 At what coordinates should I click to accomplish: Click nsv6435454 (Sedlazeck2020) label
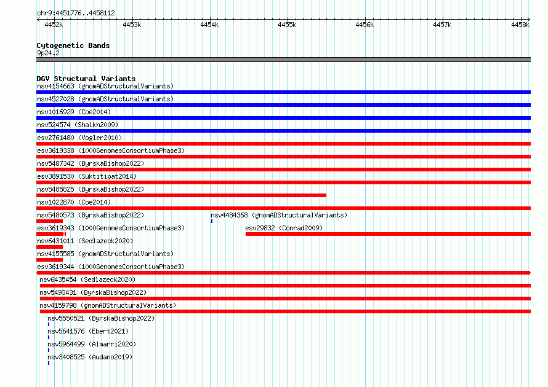pyautogui.click(x=87, y=279)
